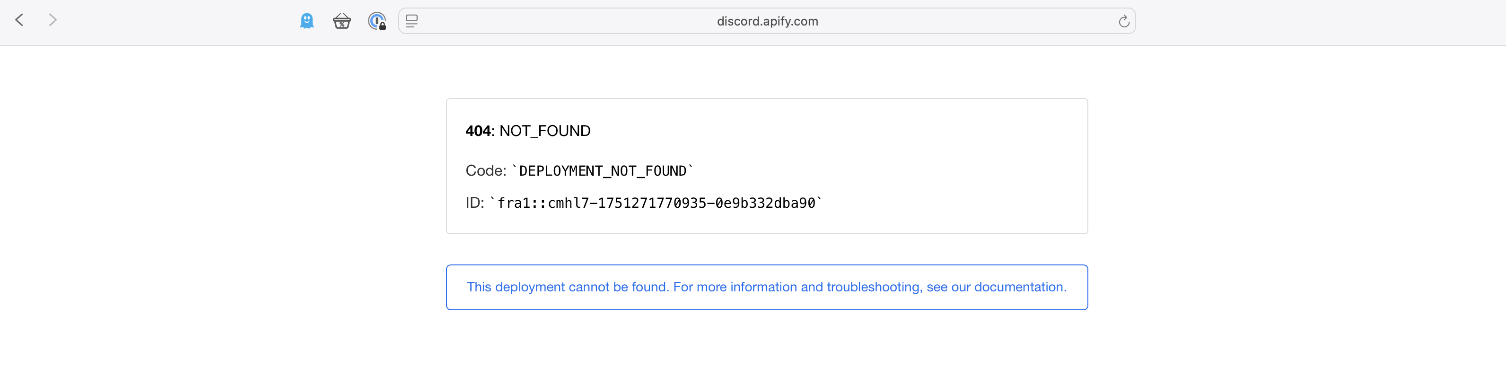Screen dimensions: 1506x374
Task: Open the Ghostery ghost extension
Action: [307, 21]
